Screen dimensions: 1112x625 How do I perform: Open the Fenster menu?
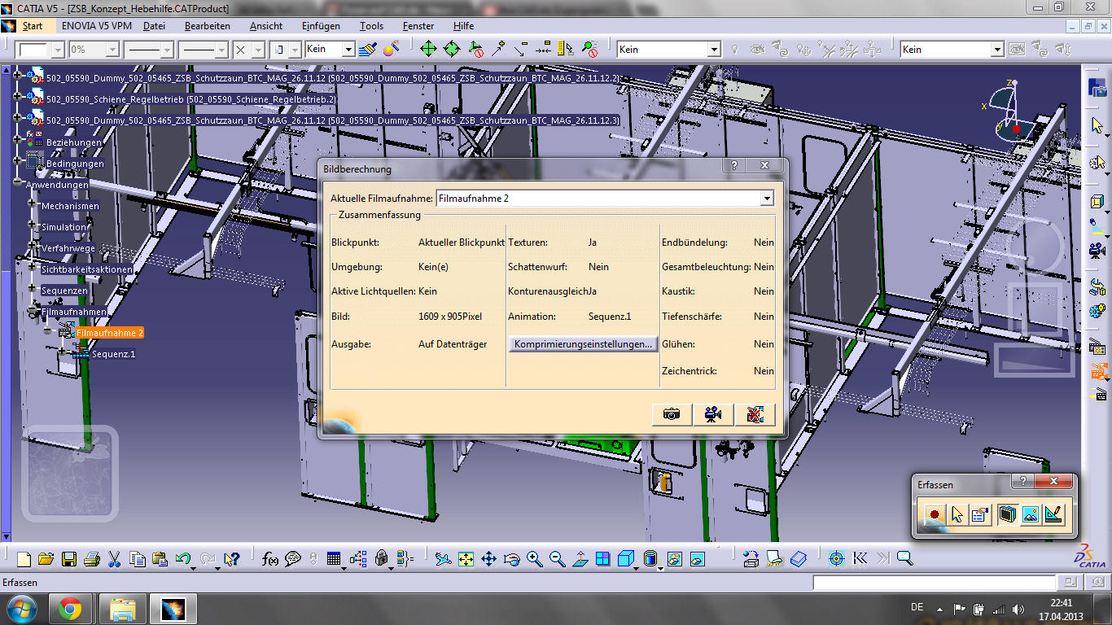point(418,26)
